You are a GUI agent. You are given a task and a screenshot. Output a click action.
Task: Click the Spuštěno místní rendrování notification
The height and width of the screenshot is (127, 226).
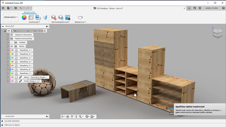coord(200,109)
